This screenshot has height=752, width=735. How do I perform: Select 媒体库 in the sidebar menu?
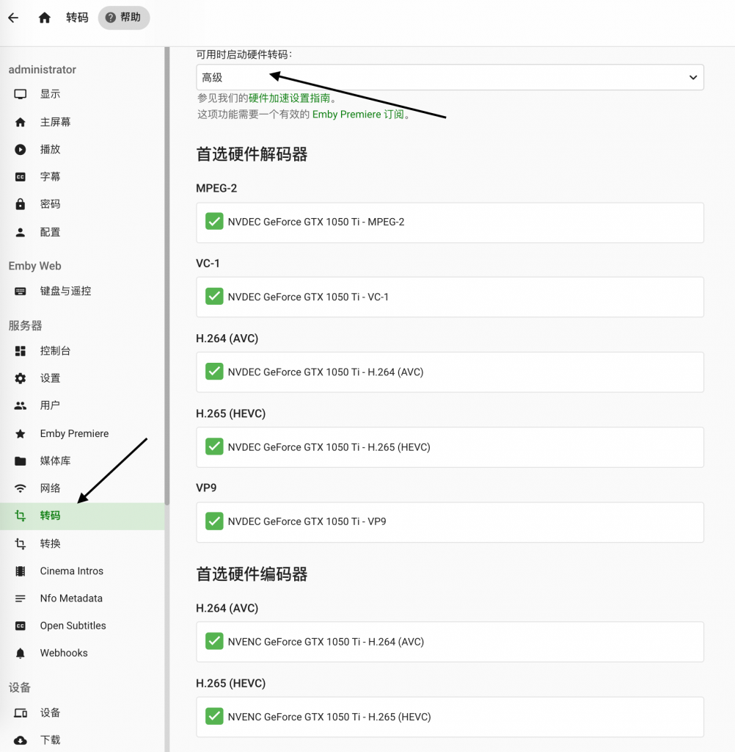pyautogui.click(x=55, y=460)
